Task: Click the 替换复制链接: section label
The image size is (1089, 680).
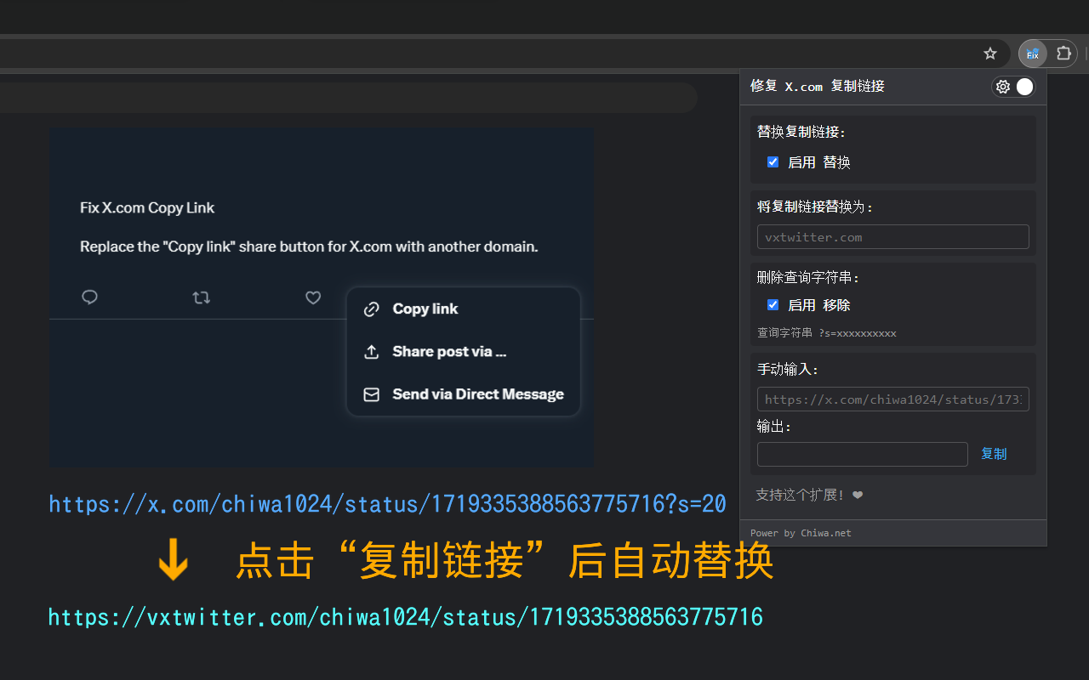Action: pyautogui.click(x=801, y=132)
